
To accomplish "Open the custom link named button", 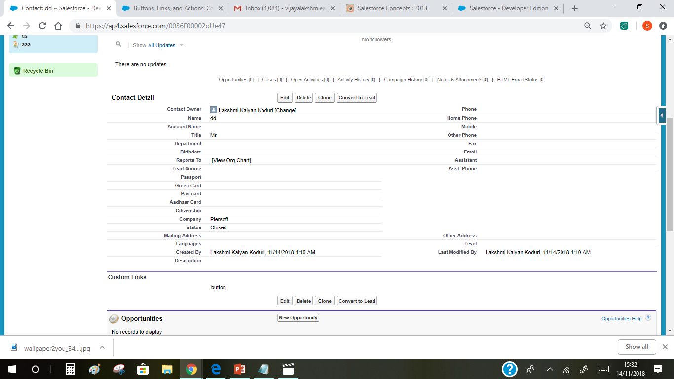I will pyautogui.click(x=219, y=287).
